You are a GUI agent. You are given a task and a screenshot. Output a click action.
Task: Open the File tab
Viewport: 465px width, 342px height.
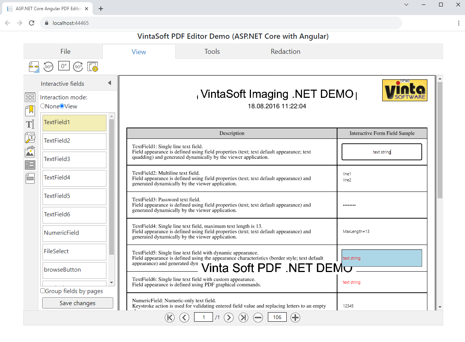click(x=65, y=52)
